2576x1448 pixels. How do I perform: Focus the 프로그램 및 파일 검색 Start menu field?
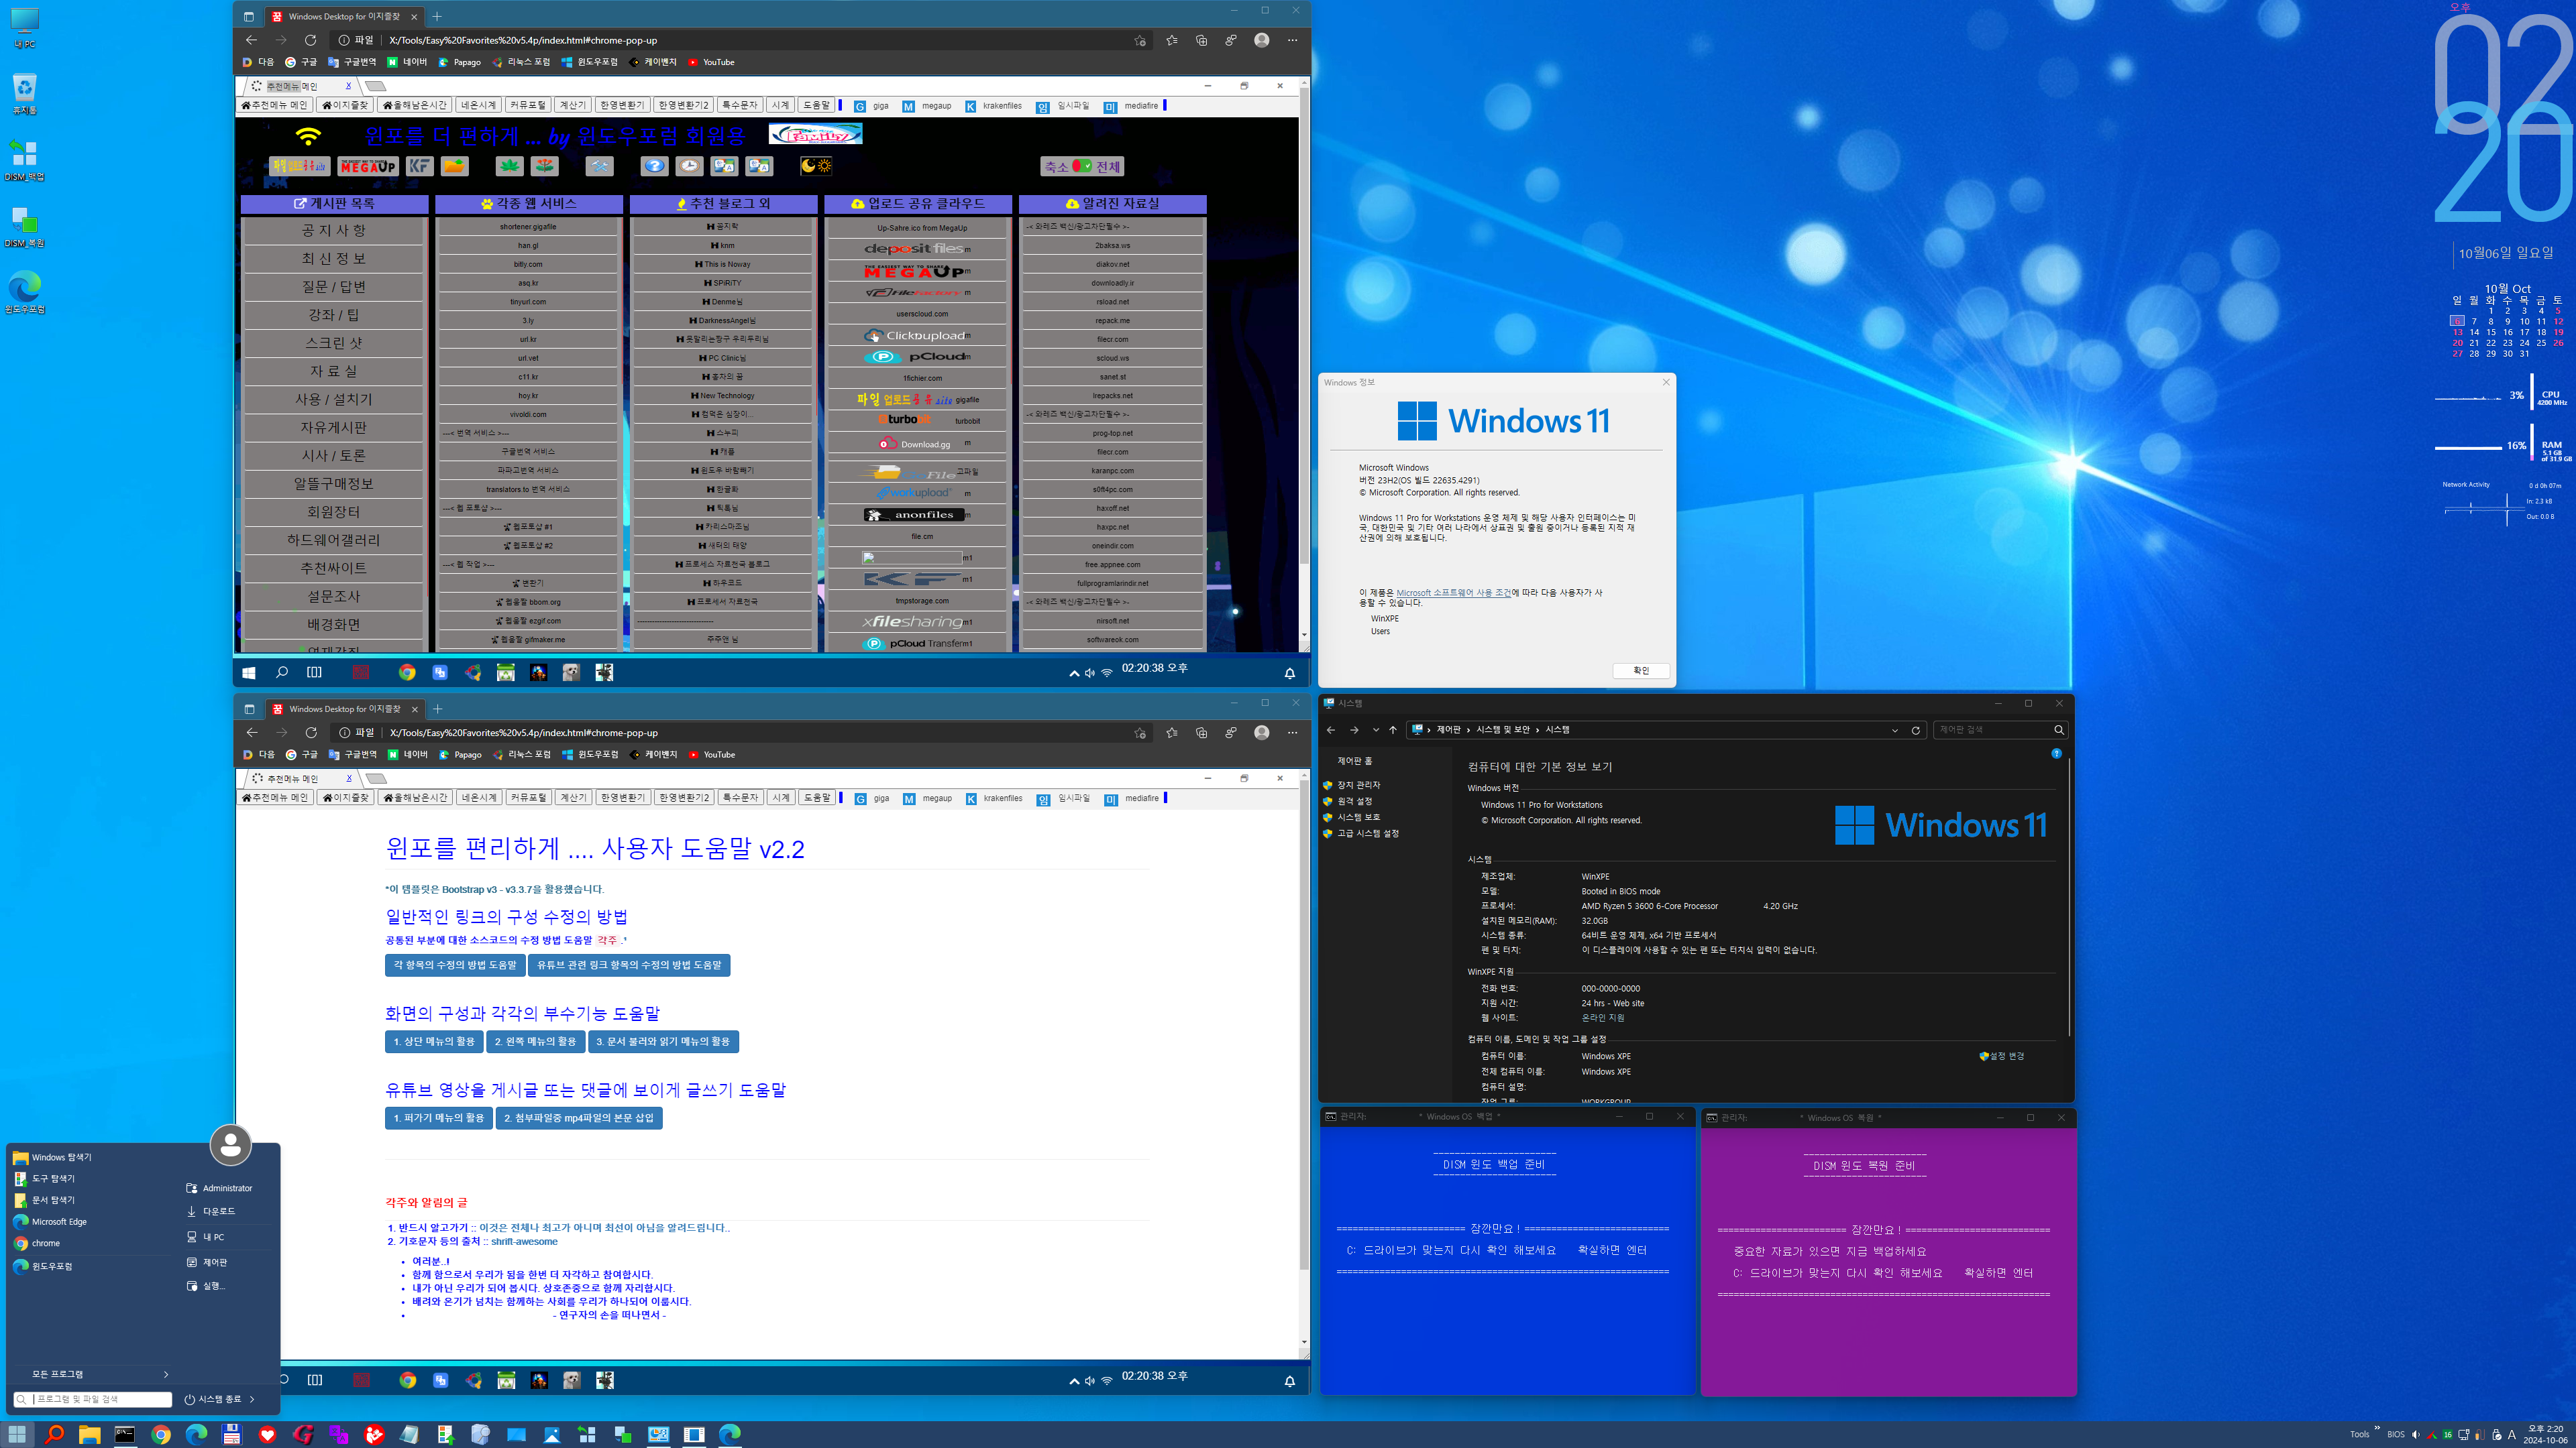click(x=93, y=1399)
